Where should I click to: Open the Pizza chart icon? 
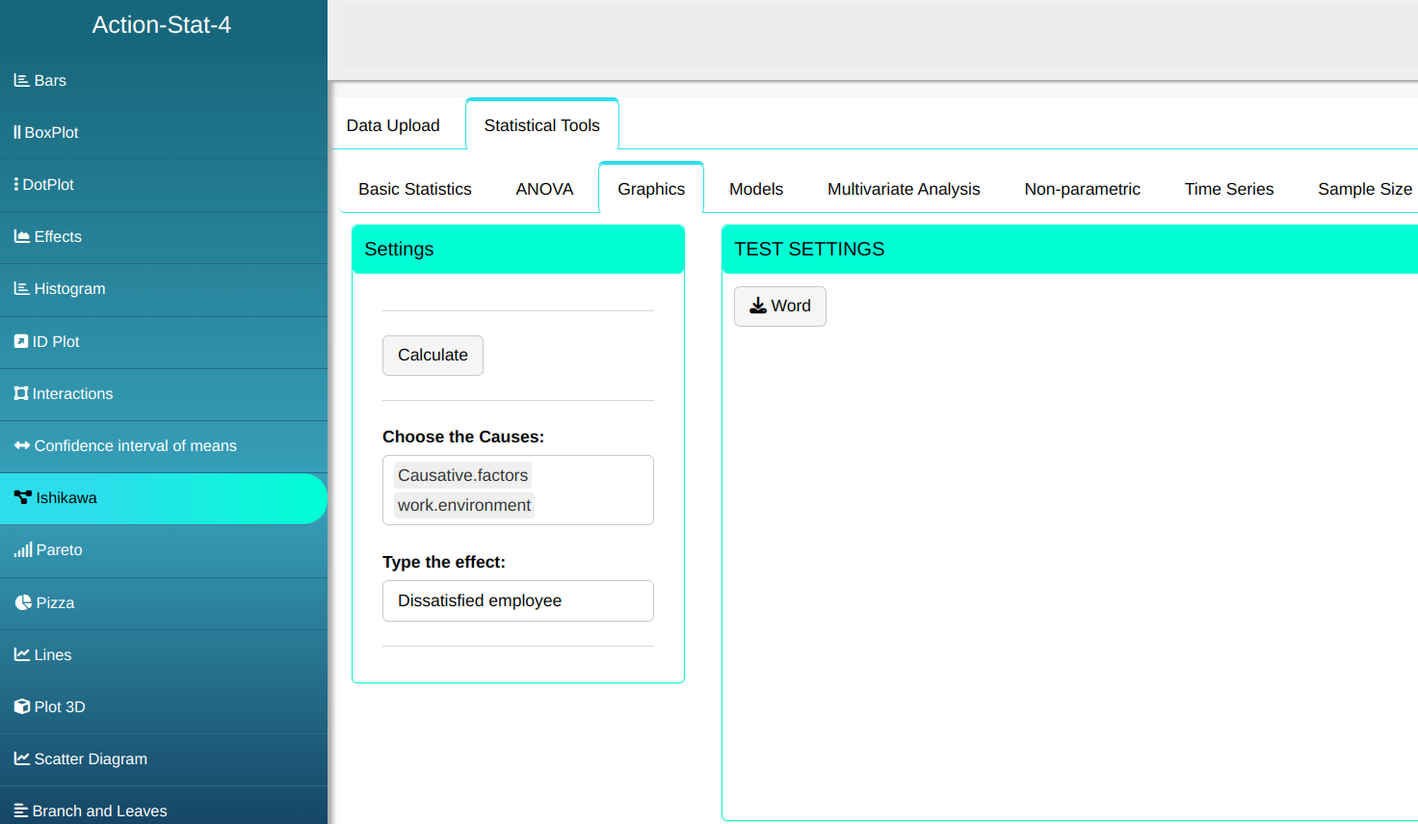click(x=23, y=602)
